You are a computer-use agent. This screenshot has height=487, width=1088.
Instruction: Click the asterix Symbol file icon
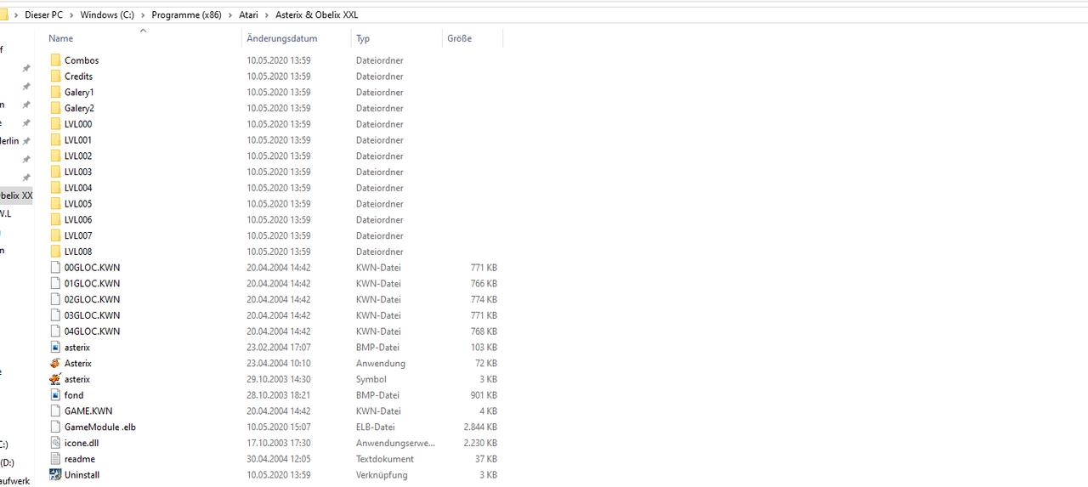click(55, 379)
